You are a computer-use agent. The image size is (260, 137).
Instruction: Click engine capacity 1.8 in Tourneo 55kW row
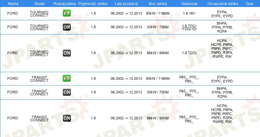93,27
